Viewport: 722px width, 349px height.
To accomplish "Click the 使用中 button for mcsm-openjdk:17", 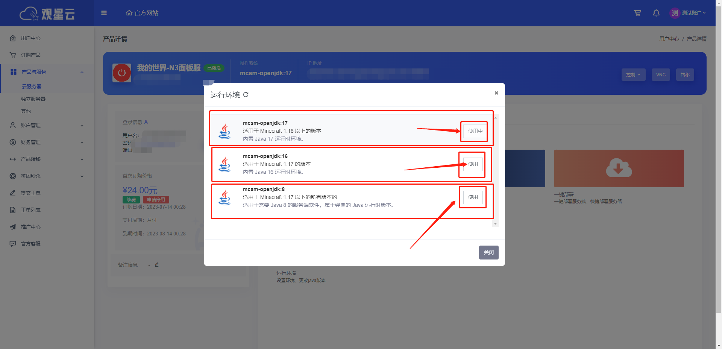I will click(x=475, y=131).
